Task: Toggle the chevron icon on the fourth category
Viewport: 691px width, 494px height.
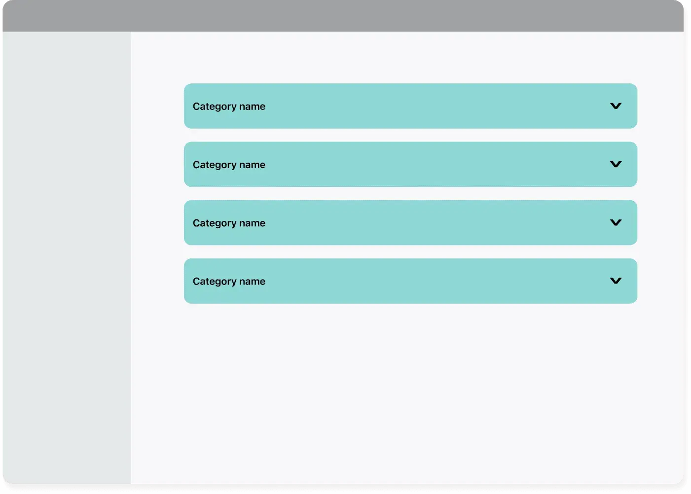Action: (x=616, y=281)
